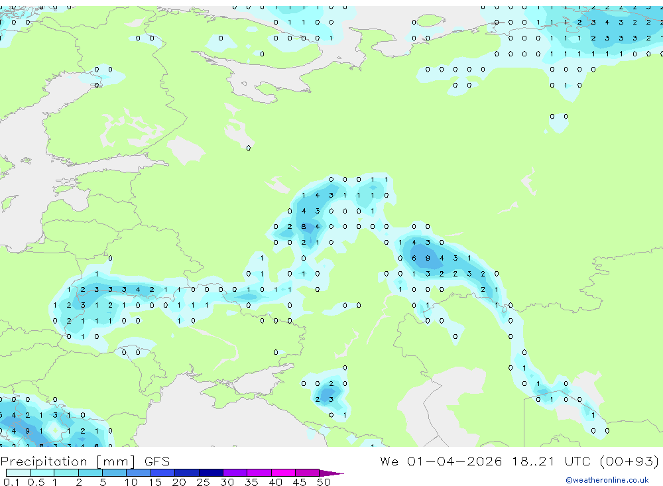Select the 30 mm violet legend swatch
The image size is (663, 486).
click(235, 473)
